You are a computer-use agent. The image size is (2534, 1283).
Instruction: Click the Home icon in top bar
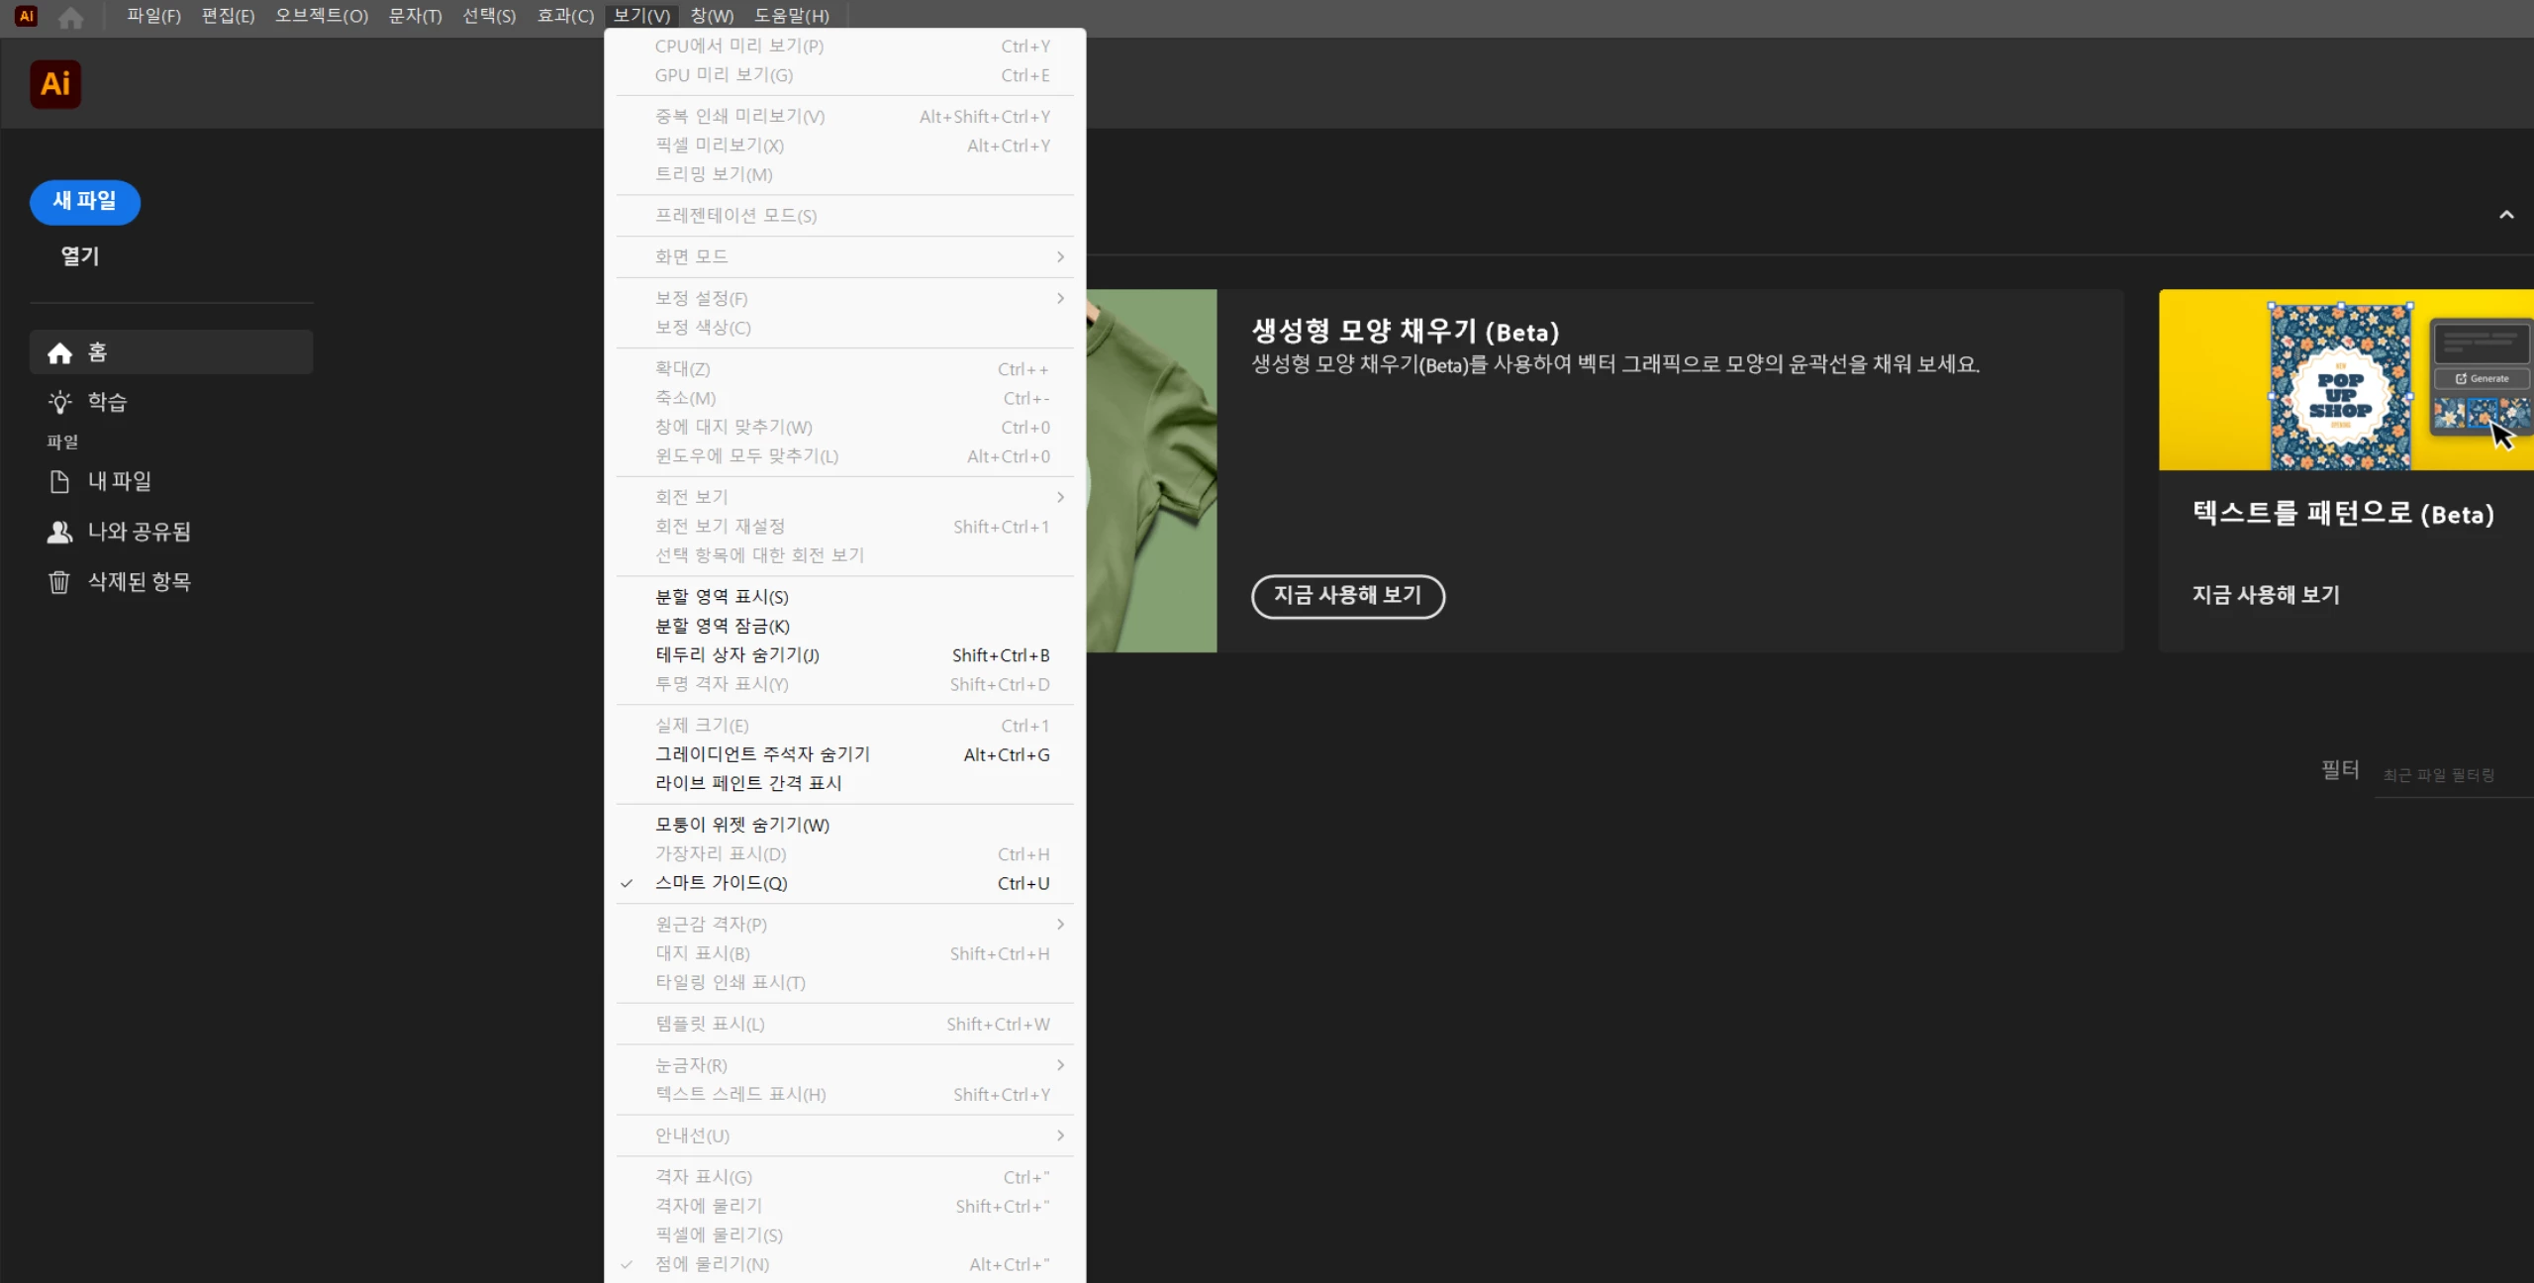point(70,17)
